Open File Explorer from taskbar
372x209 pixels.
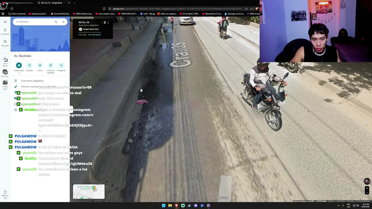[x=170, y=206]
